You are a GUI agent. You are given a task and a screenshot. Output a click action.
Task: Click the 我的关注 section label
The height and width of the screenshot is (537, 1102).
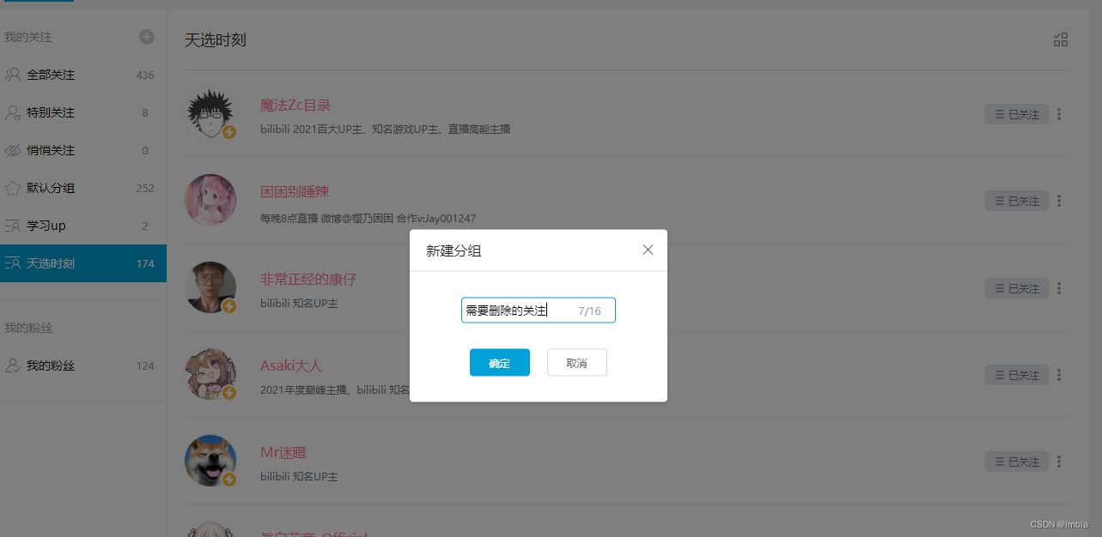click(28, 37)
